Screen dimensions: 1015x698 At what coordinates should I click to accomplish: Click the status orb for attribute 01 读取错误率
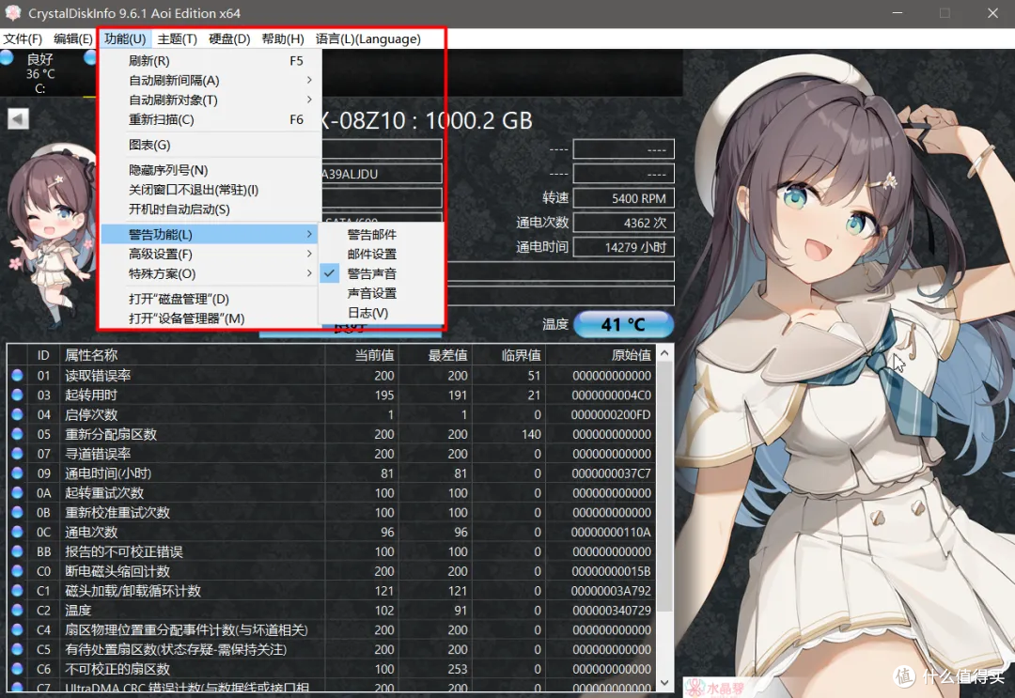(18, 375)
